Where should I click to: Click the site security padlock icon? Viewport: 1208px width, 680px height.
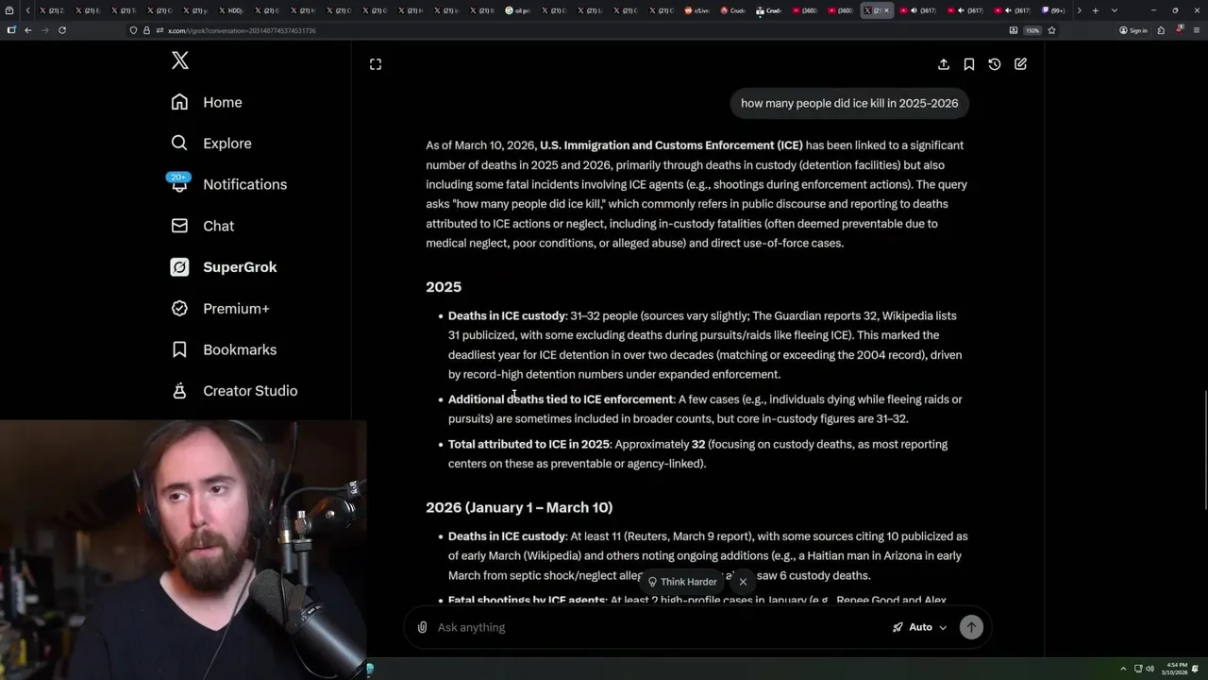point(146,30)
